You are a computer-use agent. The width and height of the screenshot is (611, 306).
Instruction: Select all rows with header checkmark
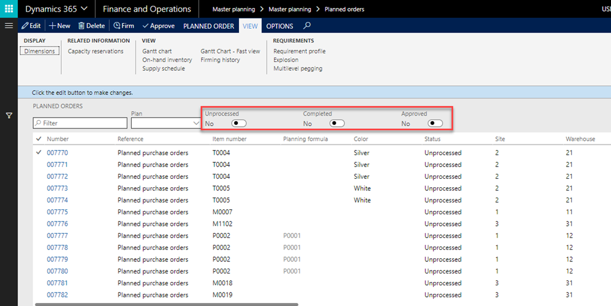pyautogui.click(x=39, y=139)
